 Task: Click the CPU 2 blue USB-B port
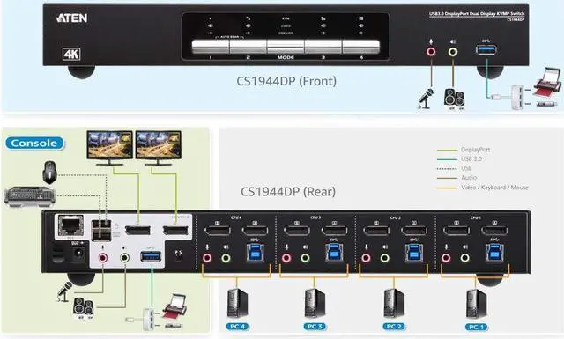(x=414, y=253)
